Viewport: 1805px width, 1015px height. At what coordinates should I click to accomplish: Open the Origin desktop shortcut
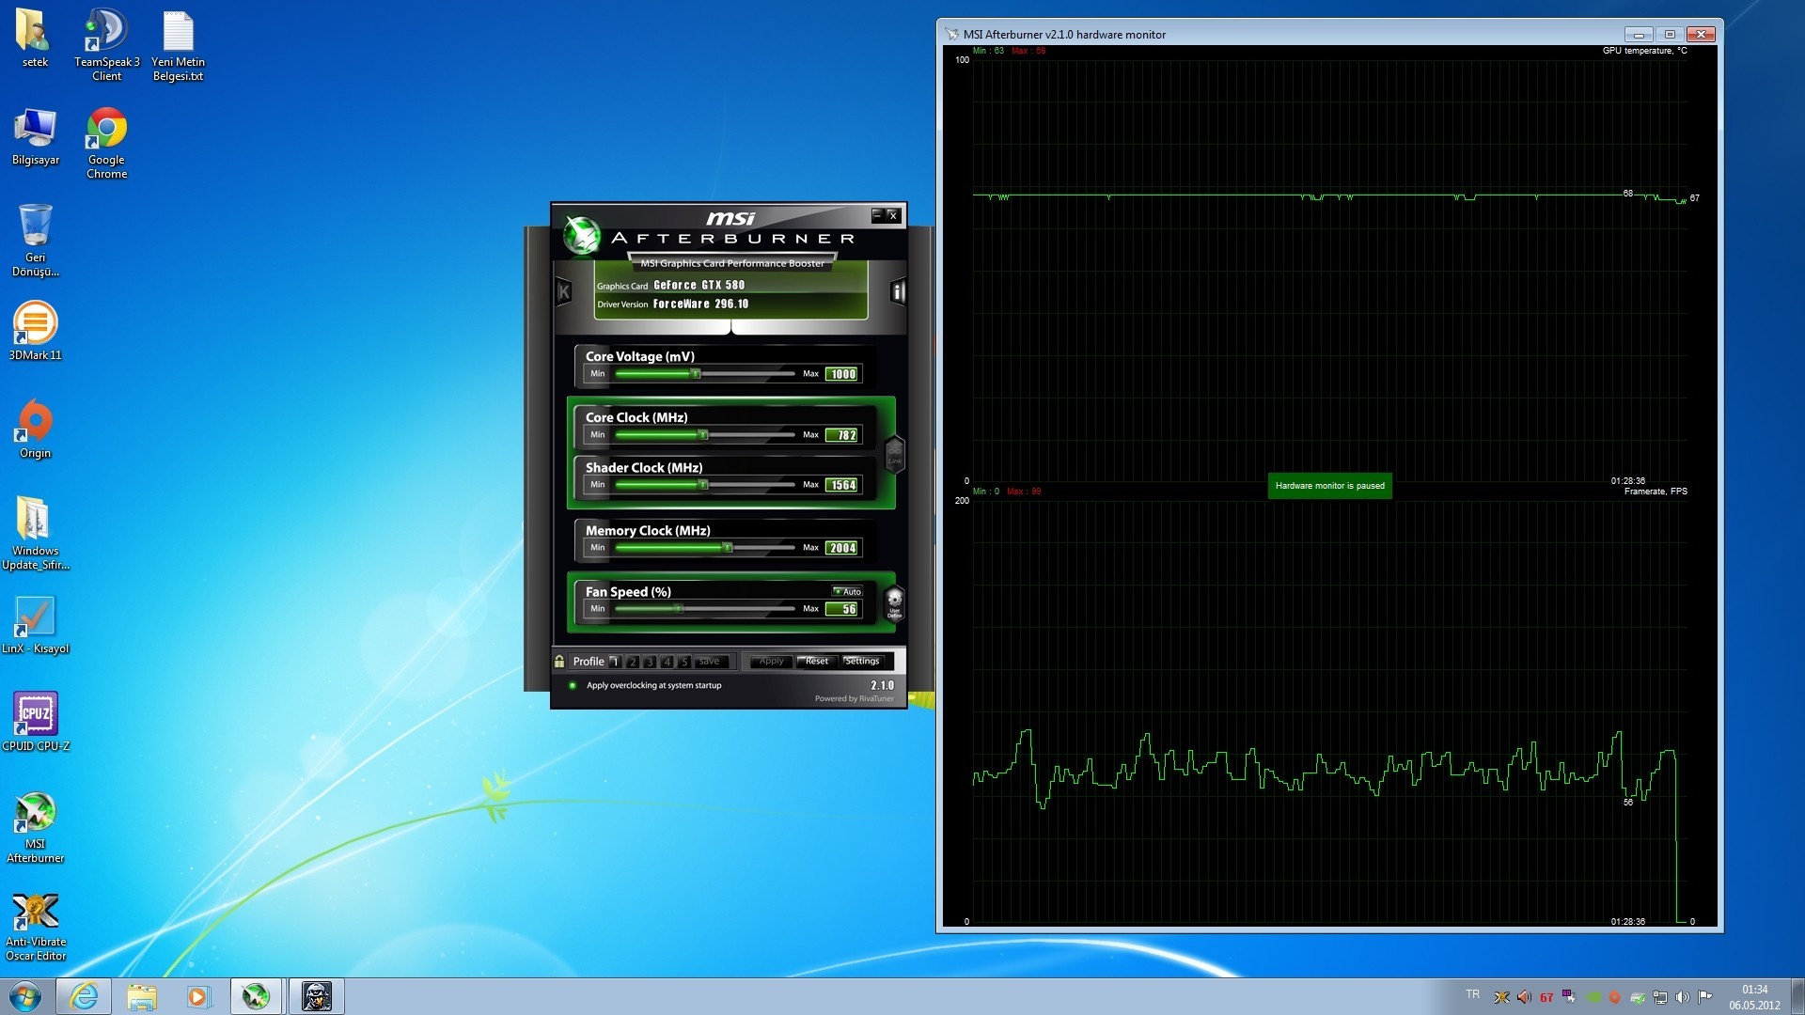[x=35, y=429]
